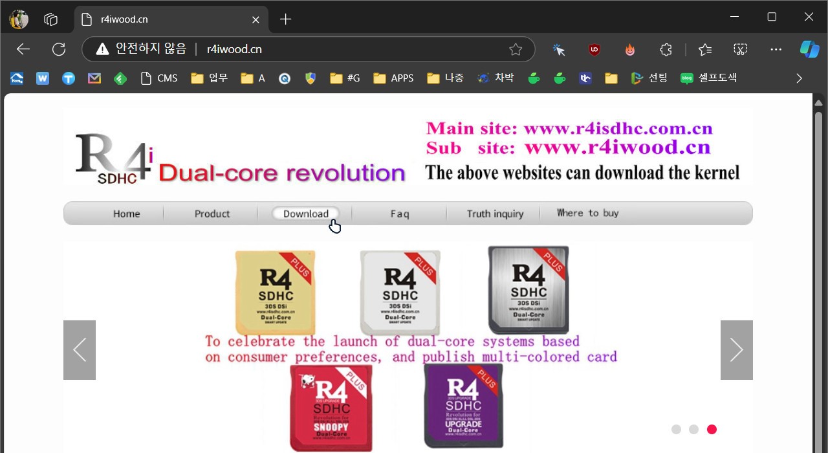Click the white R4 SDHC card image
This screenshot has height=453, width=828.
(400, 293)
